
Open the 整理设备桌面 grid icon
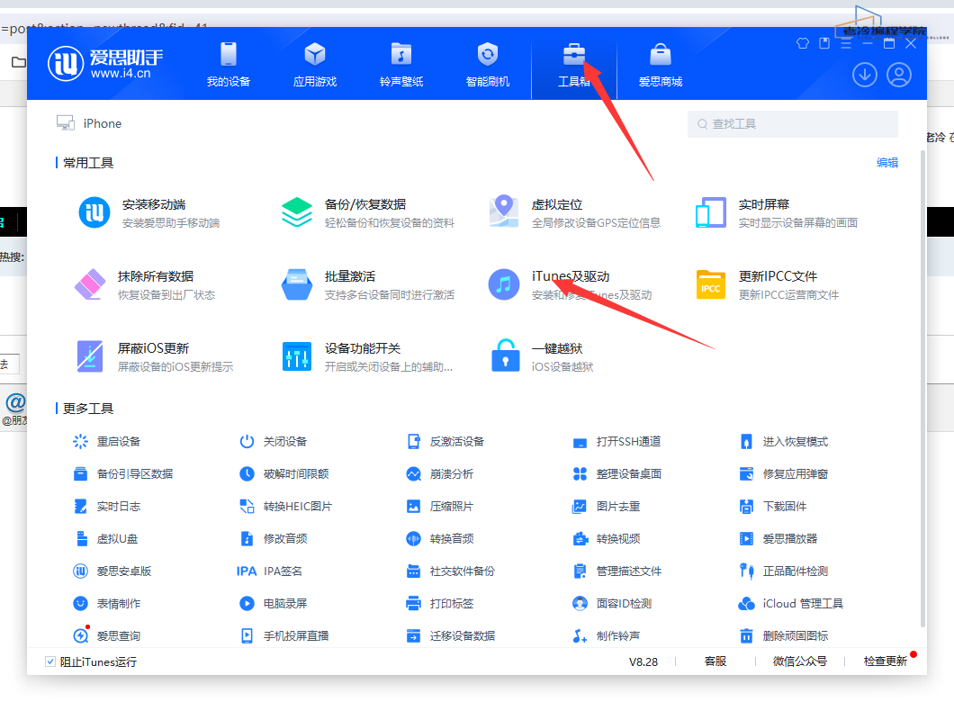(580, 474)
